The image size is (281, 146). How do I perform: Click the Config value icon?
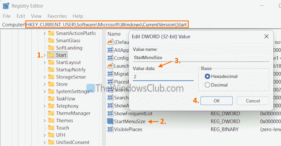(110, 58)
